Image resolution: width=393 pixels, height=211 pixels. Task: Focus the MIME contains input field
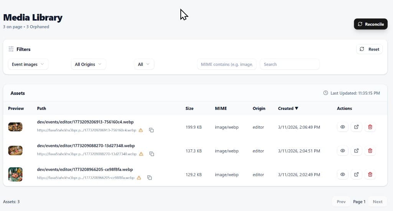pos(227,64)
